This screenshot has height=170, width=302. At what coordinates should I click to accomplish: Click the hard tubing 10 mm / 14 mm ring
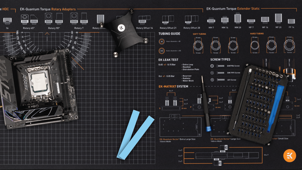tap(272, 45)
